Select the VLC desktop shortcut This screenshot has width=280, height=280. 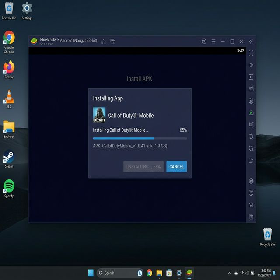9,99
